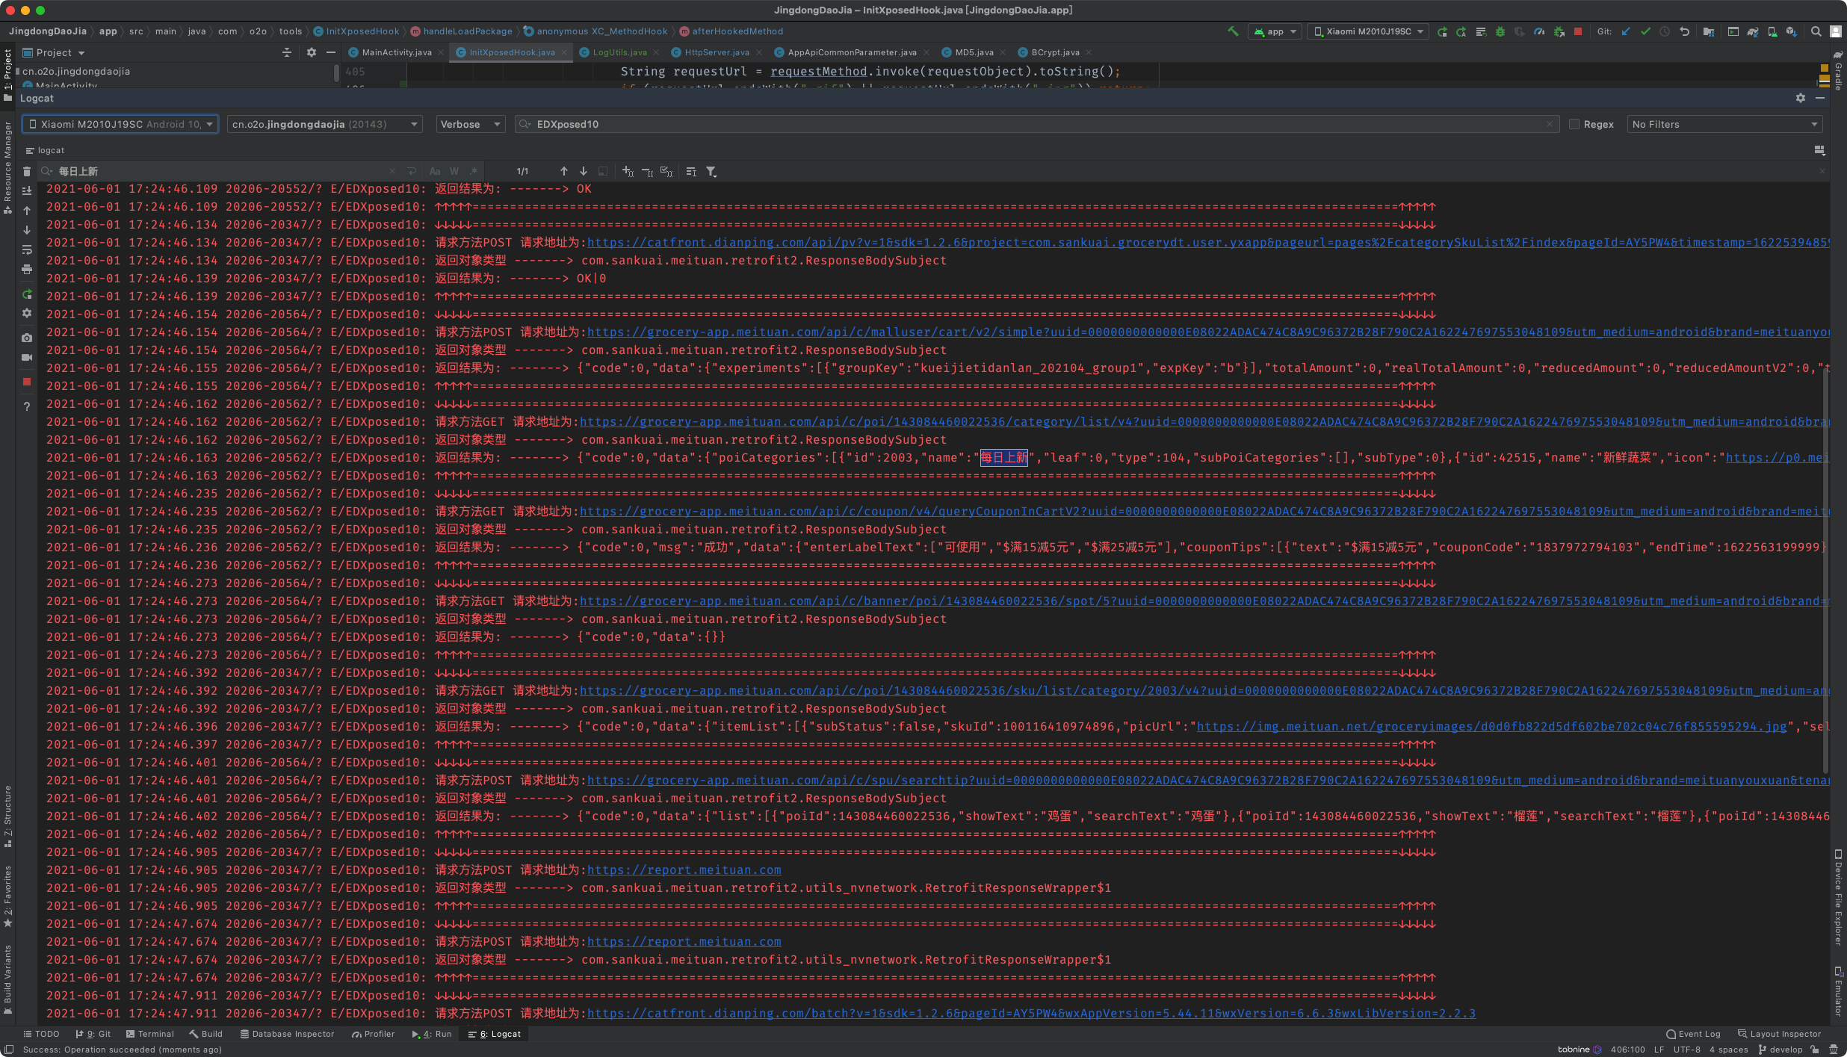Start Screen Record with video camera icon
Viewport: 1847px width, 1057px height.
click(x=27, y=357)
